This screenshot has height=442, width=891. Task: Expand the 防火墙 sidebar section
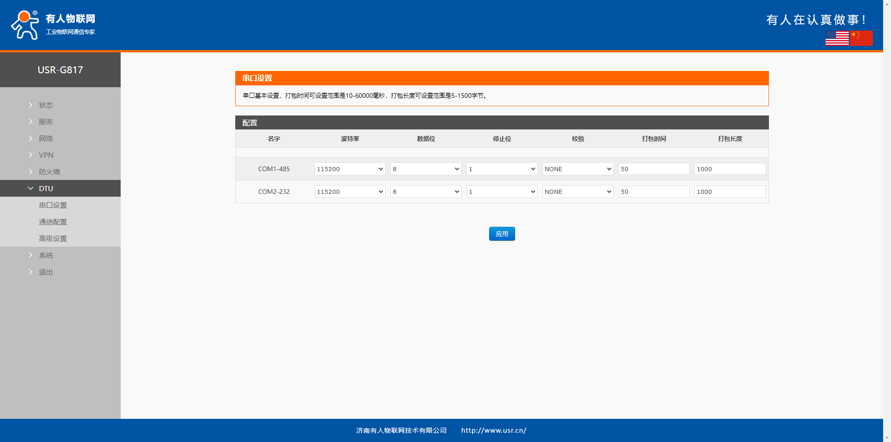49,172
